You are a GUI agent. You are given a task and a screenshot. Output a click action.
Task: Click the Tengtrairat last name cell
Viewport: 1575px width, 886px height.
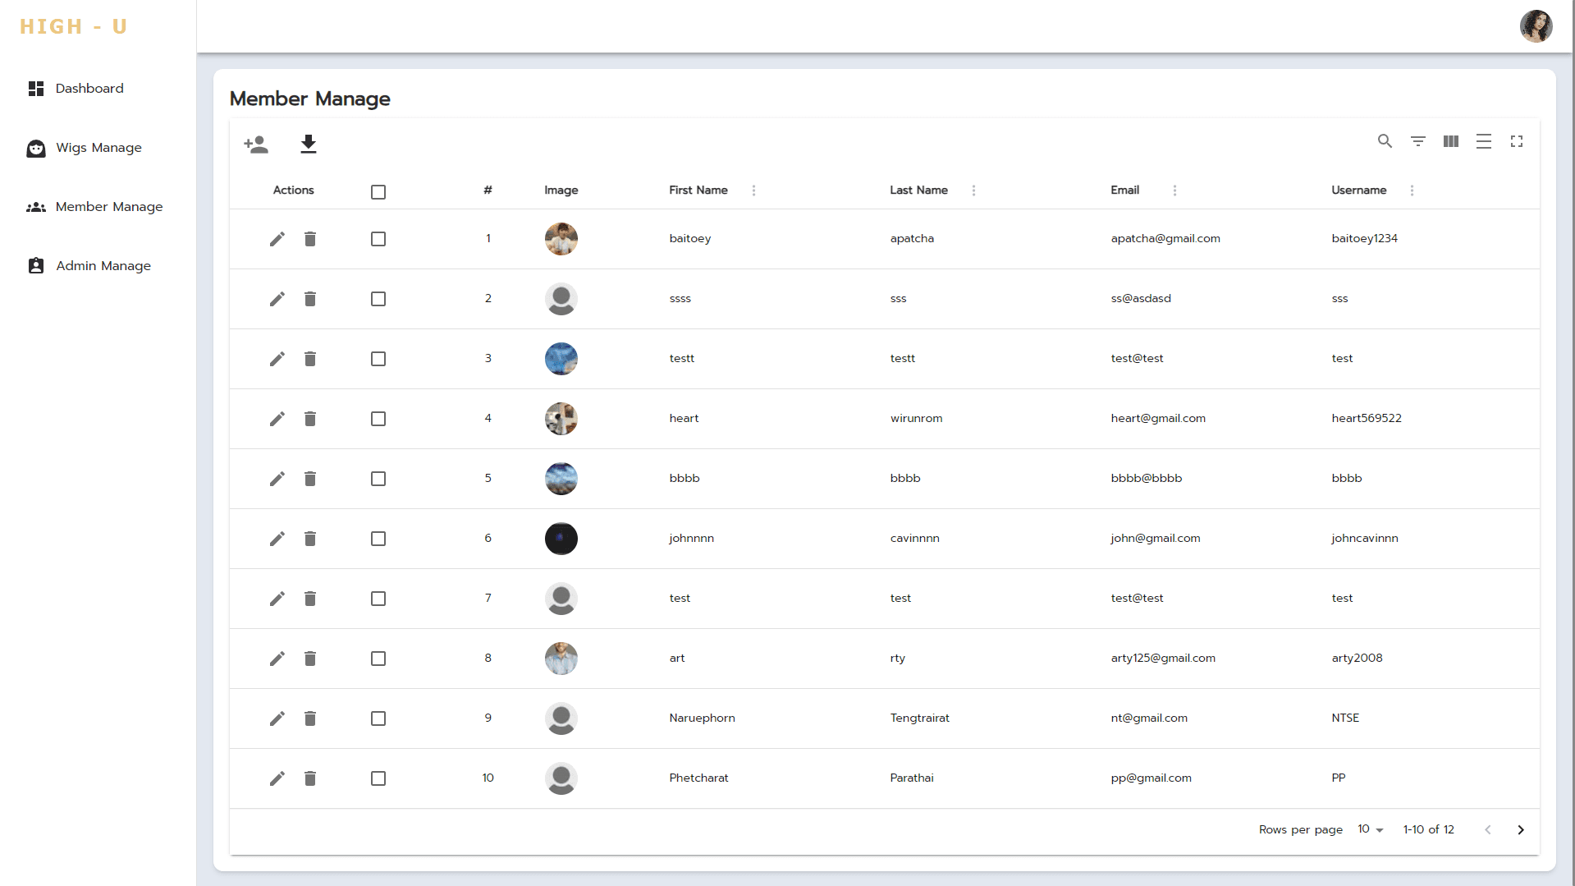[919, 718]
